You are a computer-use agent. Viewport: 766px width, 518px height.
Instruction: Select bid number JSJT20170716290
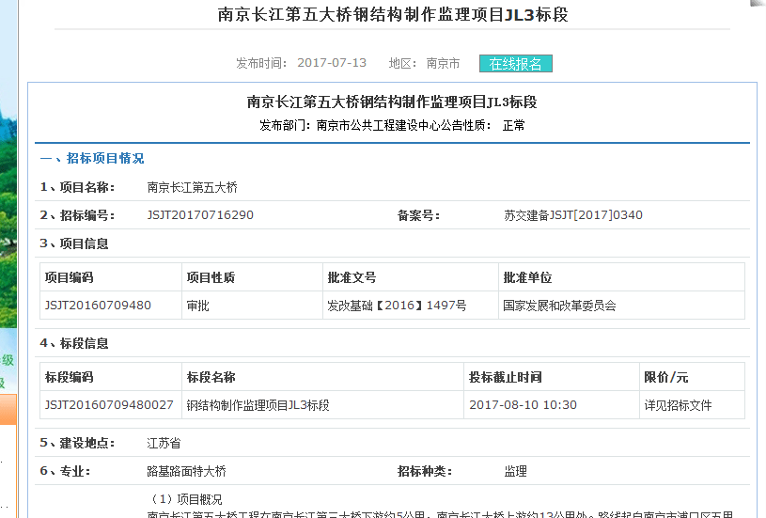[200, 215]
